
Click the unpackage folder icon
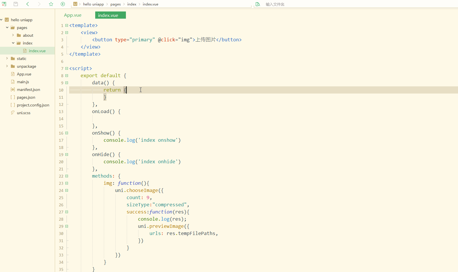pos(13,66)
